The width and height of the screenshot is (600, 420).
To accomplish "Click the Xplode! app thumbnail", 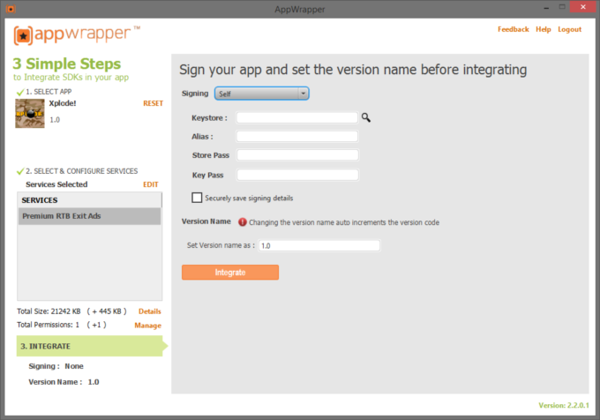I will (x=30, y=113).
